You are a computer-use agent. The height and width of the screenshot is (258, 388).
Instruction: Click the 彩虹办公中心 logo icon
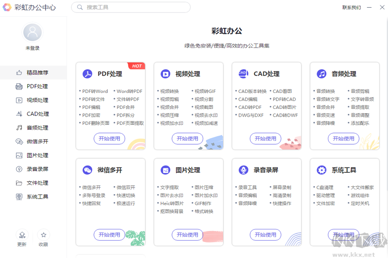click(x=7, y=7)
